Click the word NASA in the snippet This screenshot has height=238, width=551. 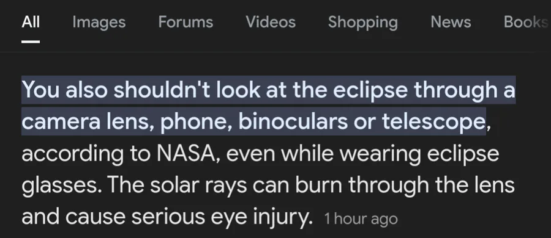point(189,153)
